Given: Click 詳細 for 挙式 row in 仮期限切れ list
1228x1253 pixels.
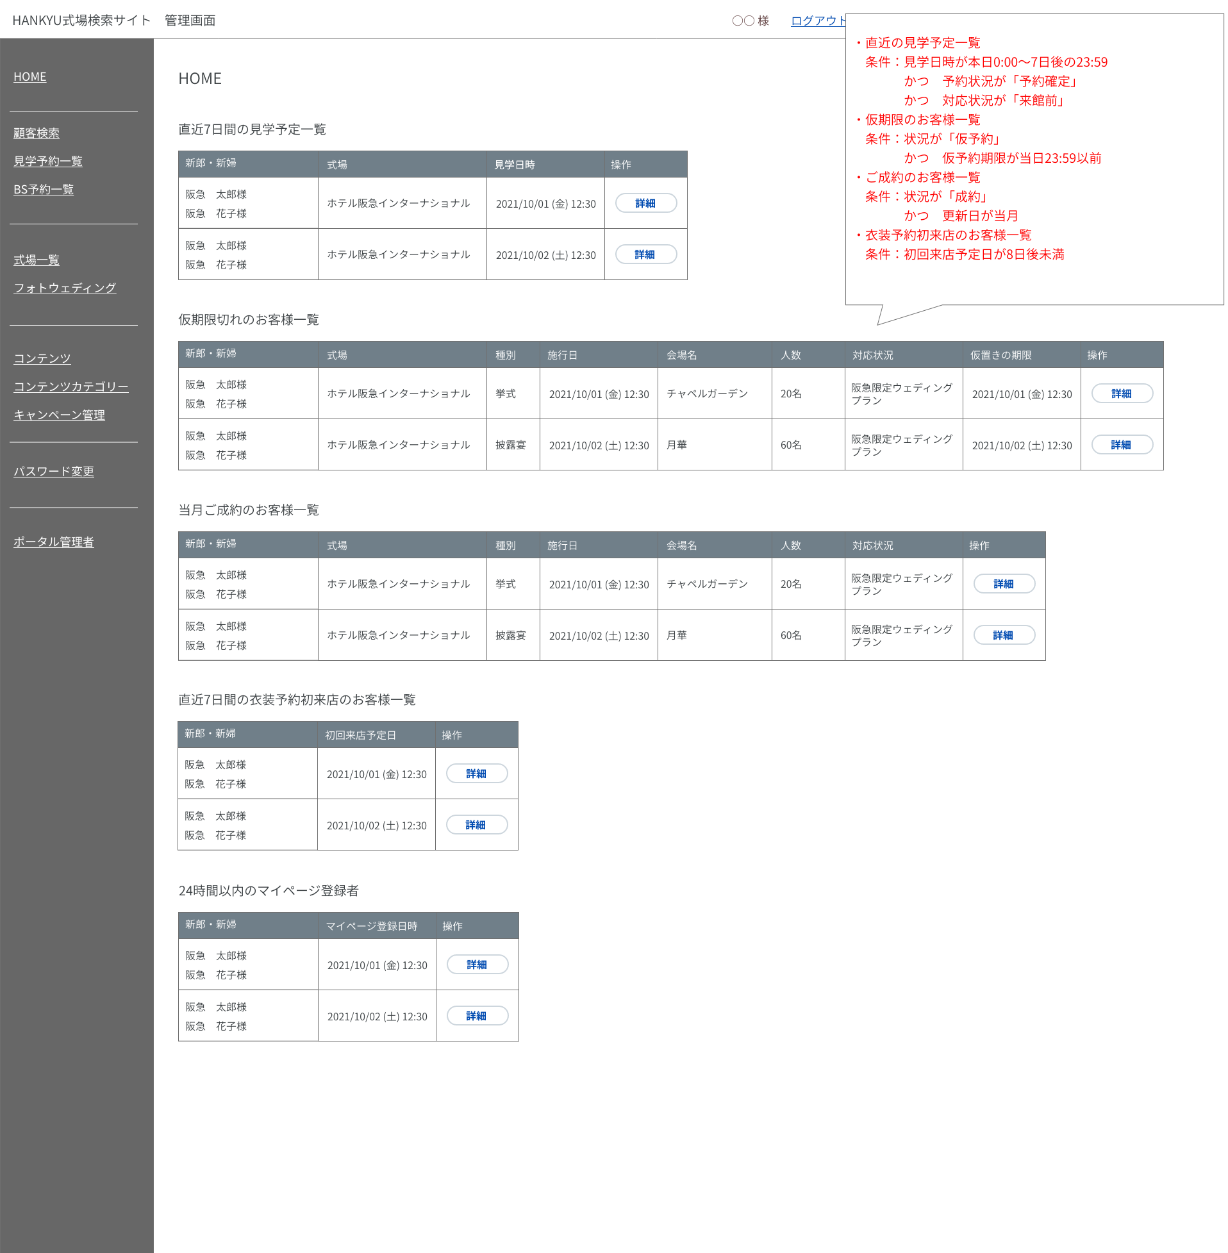Looking at the screenshot, I should click(1122, 394).
